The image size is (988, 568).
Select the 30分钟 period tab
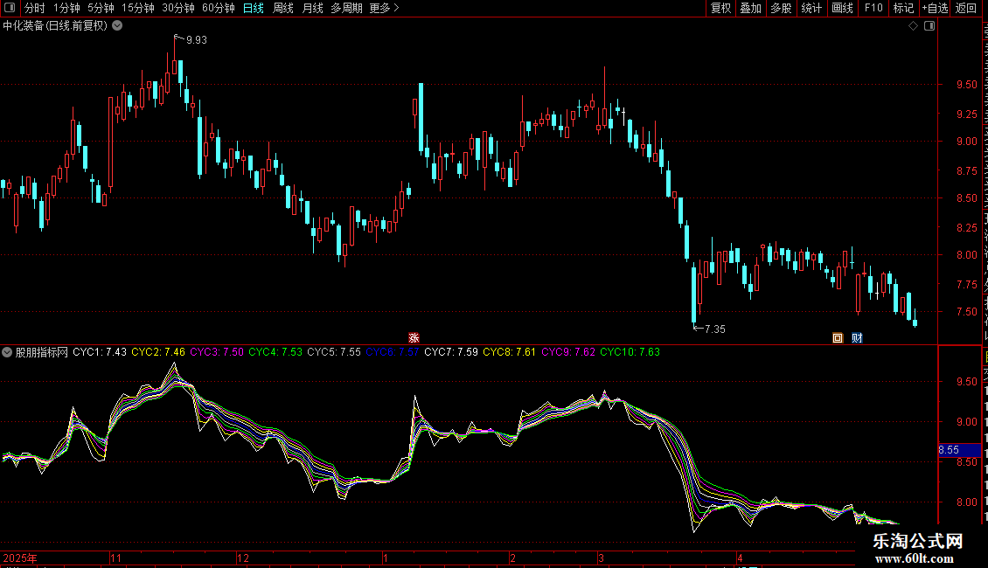click(x=178, y=8)
